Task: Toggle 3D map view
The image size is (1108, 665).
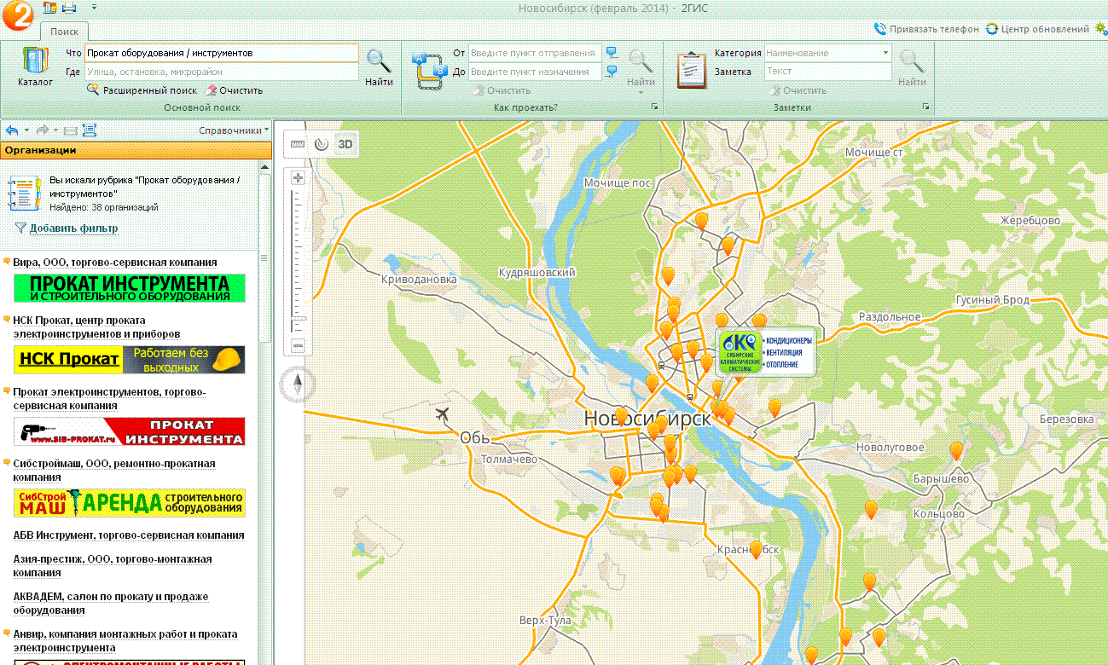Action: [x=345, y=144]
